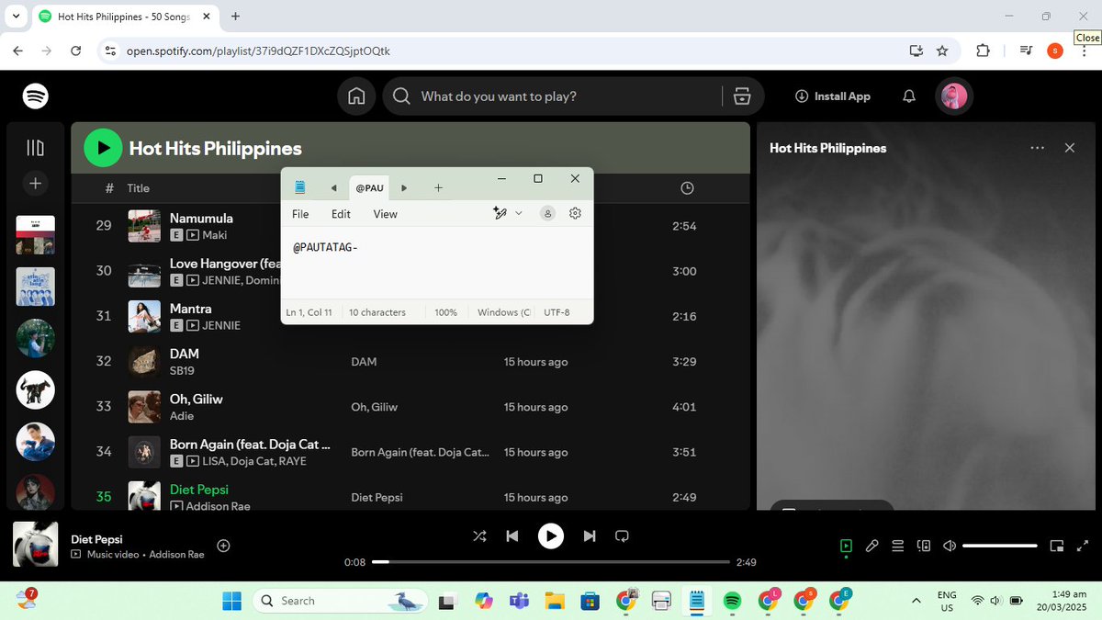Toggle shuffle in the player bar
This screenshot has width=1102, height=620.
[x=479, y=535]
